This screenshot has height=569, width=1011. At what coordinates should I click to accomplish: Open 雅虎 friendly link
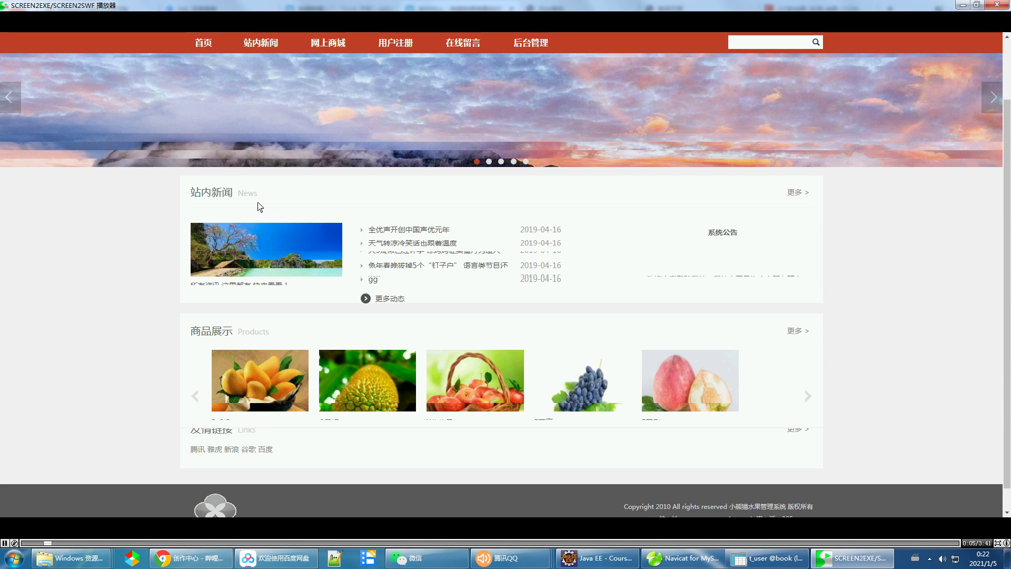pos(214,449)
